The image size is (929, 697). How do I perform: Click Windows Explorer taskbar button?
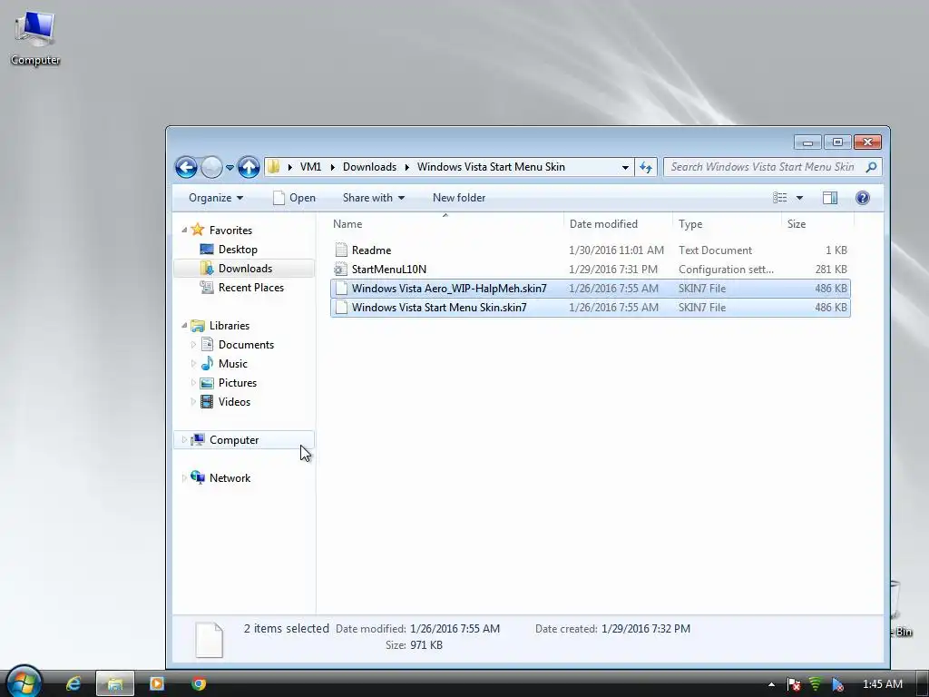point(115,684)
